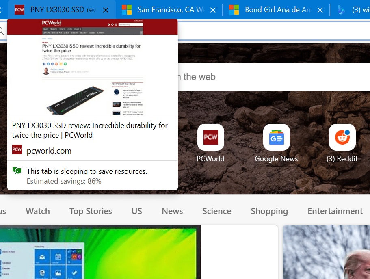The image size is (370, 279).
Task: Open the news card with the snowy photo
Action: point(327,252)
